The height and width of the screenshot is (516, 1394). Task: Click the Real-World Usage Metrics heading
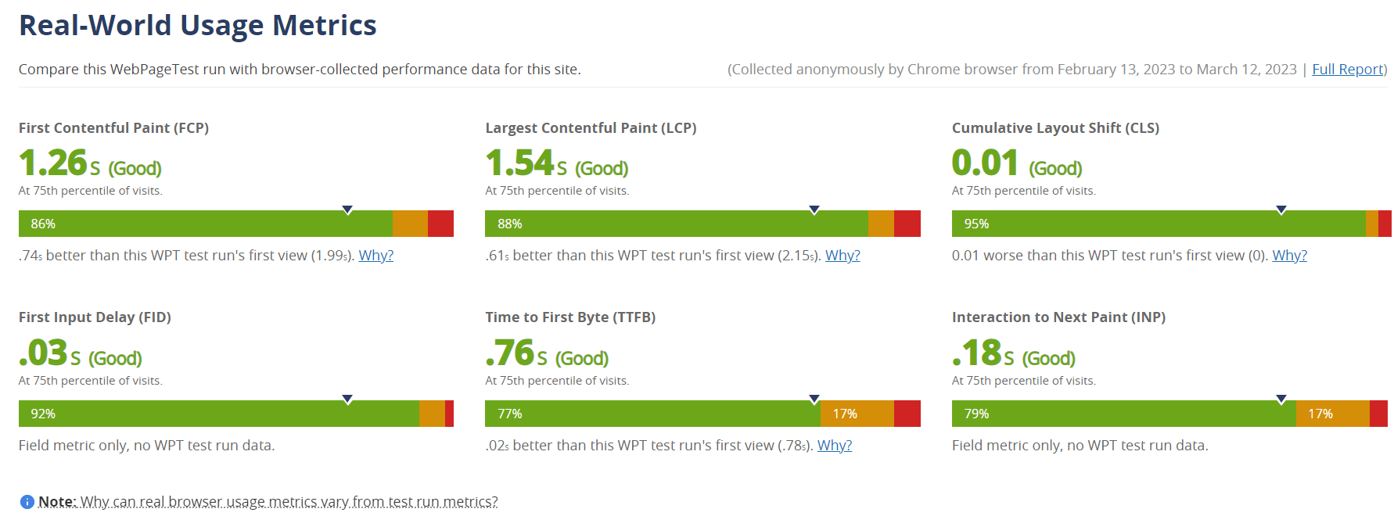[198, 26]
